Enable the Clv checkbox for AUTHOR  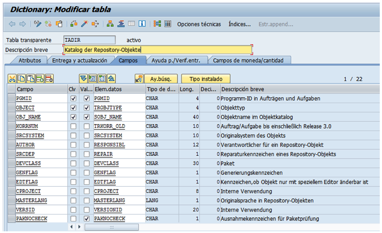point(73,145)
